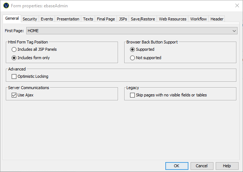Open the Final Page tab

(106, 19)
